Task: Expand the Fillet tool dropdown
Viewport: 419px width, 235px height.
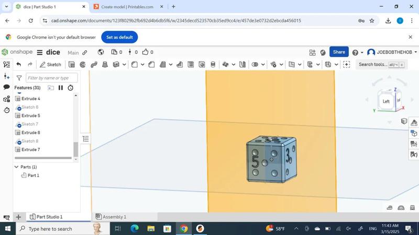Action: pyautogui.click(x=142, y=64)
